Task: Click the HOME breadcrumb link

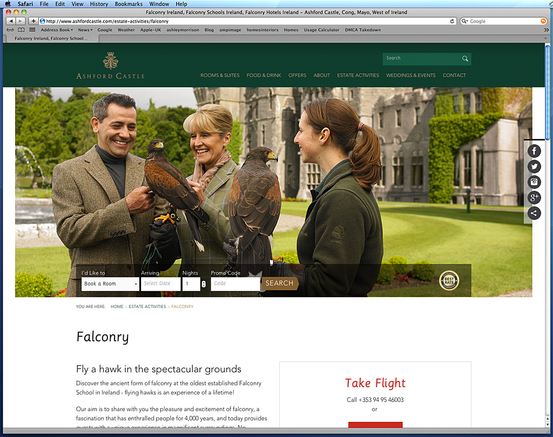Action: [117, 307]
